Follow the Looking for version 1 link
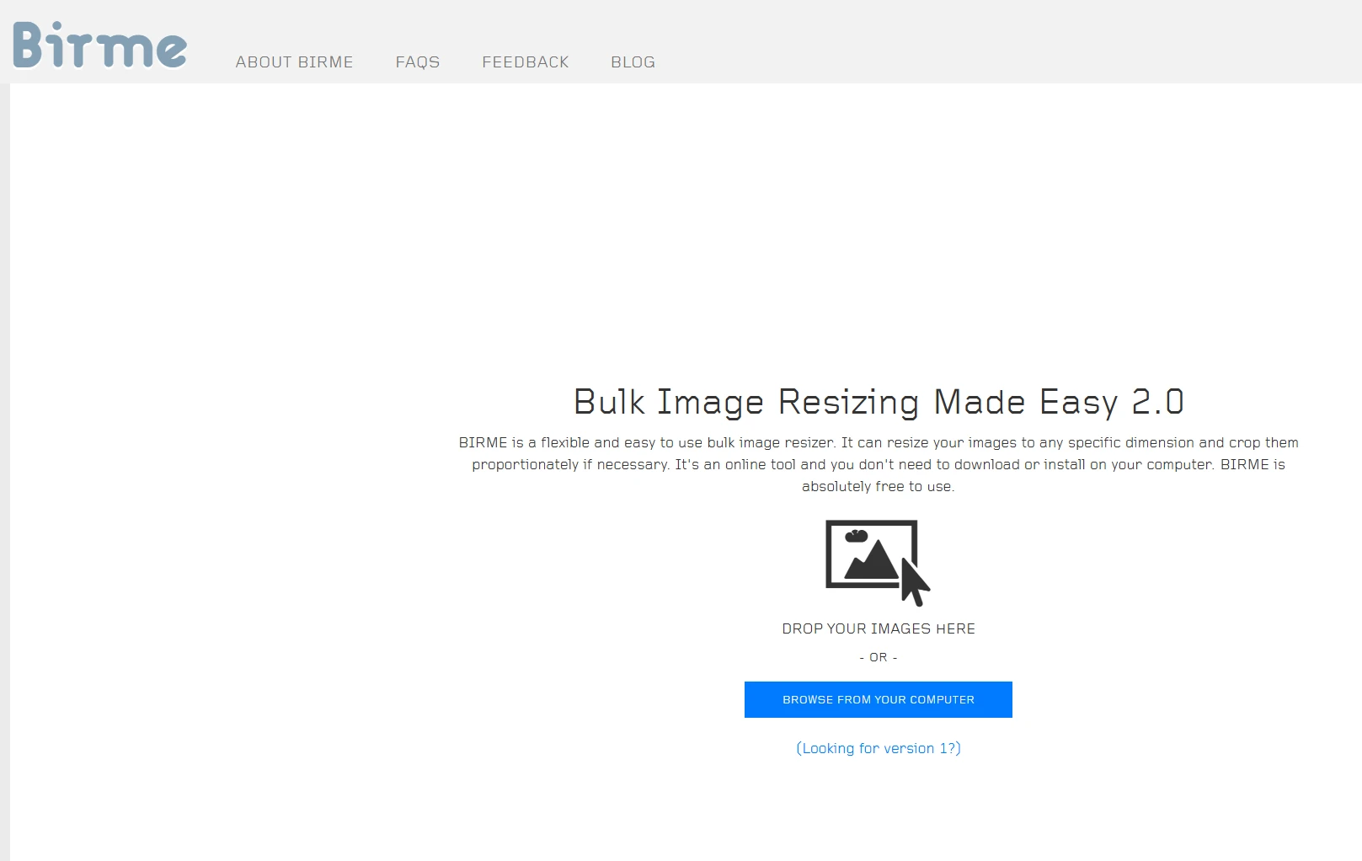The image size is (1362, 861). pos(879,748)
